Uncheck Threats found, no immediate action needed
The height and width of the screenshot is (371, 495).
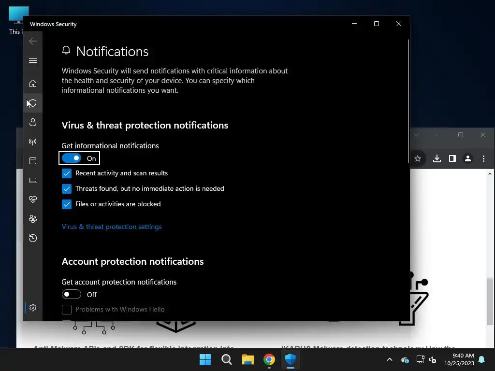pos(67,189)
